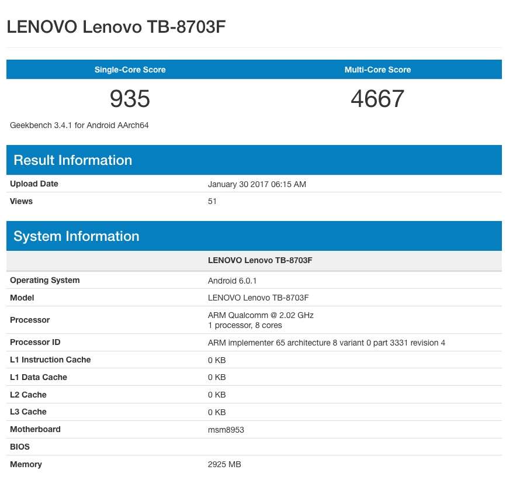Select the Model row value LENOVO Lenovo TB-8703F
Viewport: 506px width, 480px height.
click(258, 298)
